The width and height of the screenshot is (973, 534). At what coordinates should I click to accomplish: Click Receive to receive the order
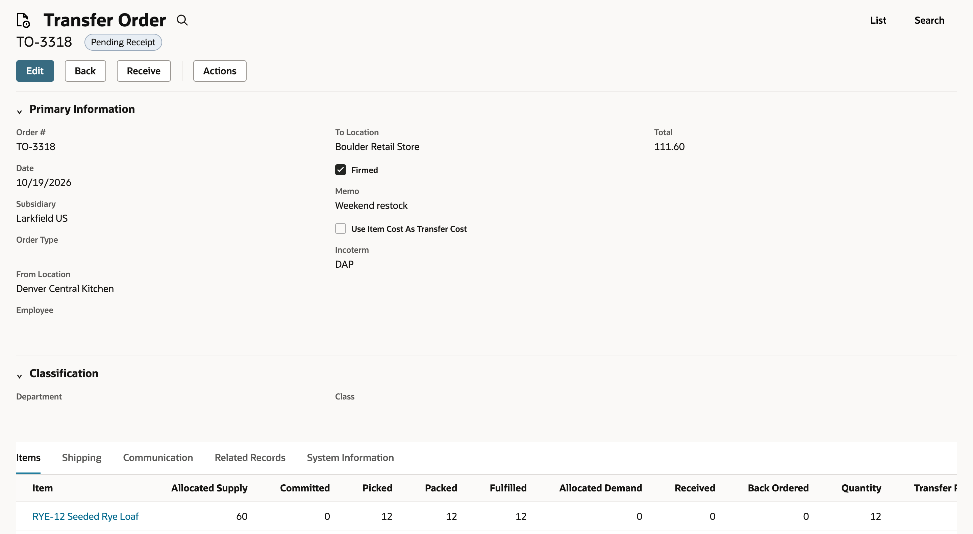(x=144, y=71)
